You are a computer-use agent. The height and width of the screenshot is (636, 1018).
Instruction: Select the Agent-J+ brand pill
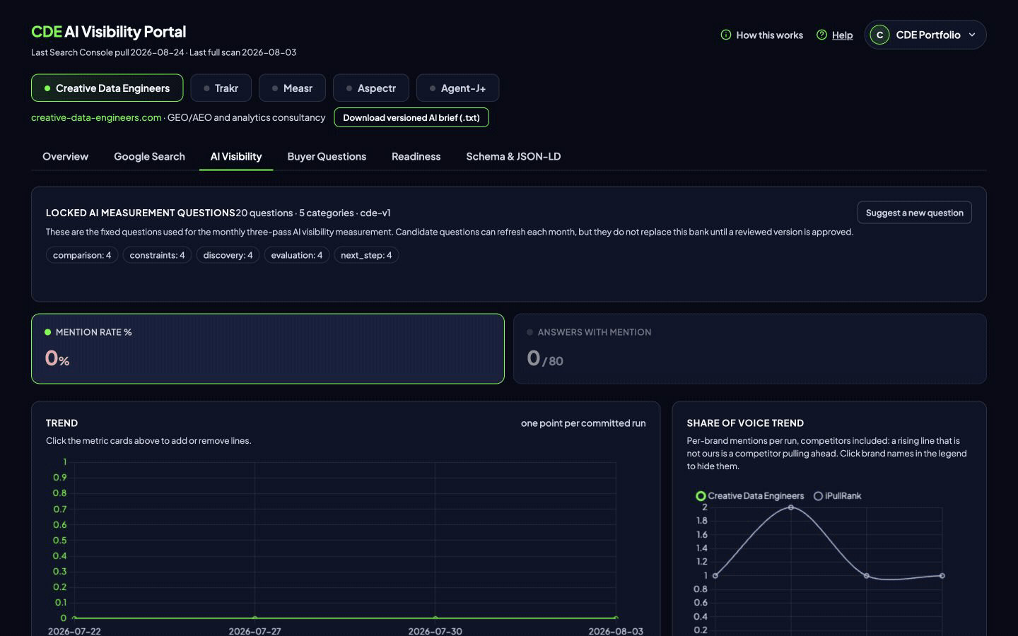pyautogui.click(x=457, y=88)
